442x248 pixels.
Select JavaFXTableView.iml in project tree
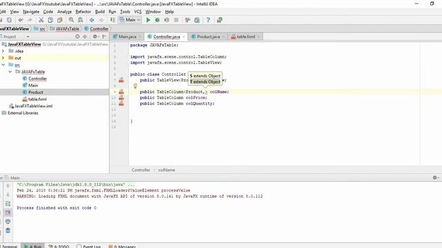pos(33,106)
